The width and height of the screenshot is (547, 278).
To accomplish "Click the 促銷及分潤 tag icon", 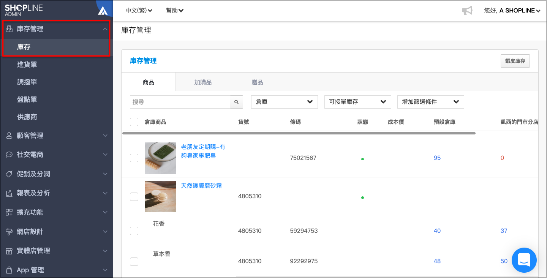I will [9, 174].
